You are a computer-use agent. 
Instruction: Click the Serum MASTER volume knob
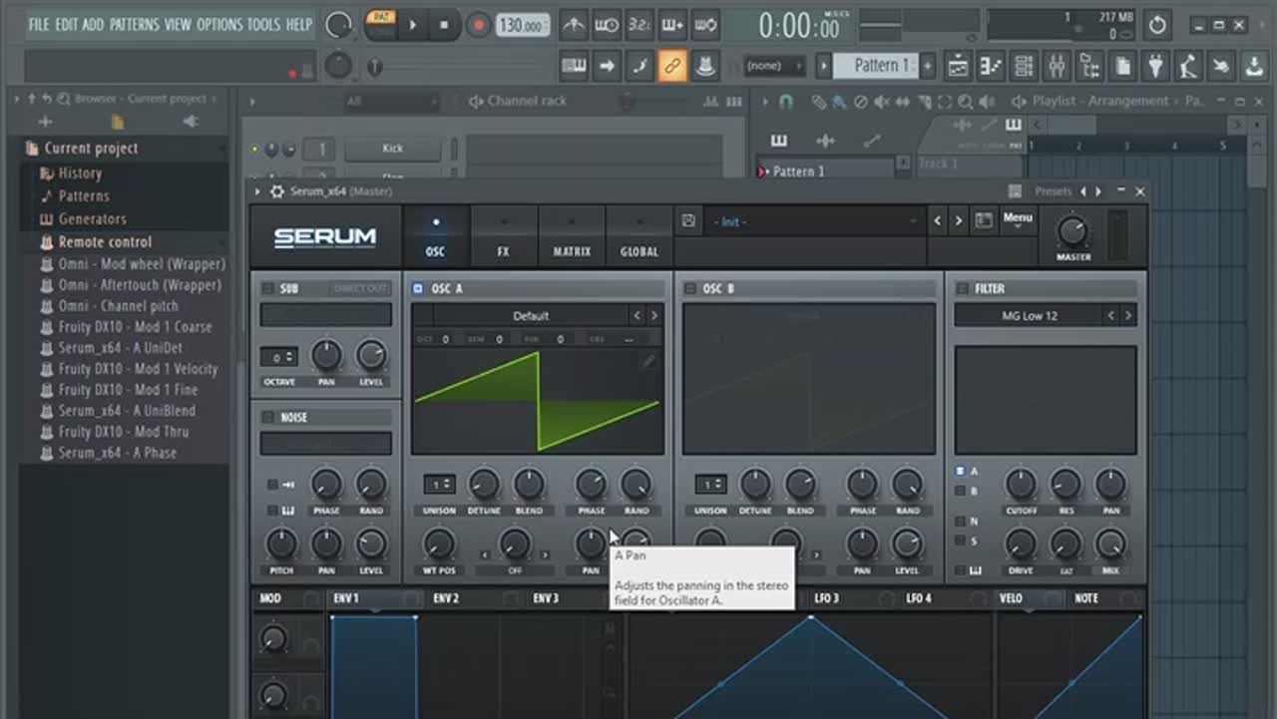pos(1072,231)
